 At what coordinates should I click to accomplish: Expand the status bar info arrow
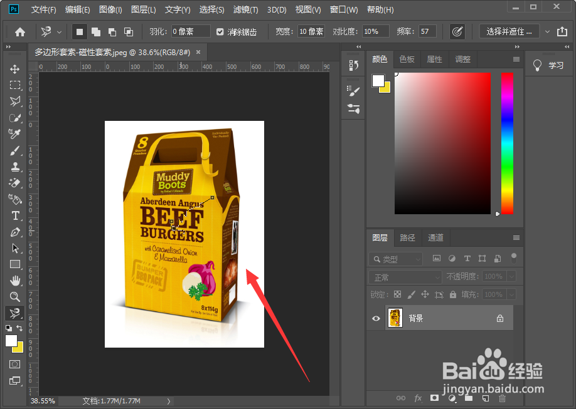(169, 401)
